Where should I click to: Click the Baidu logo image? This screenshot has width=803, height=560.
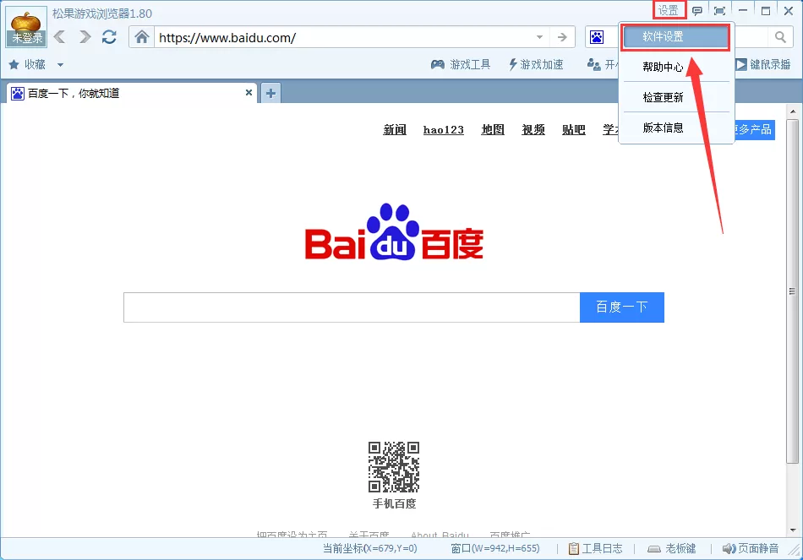coord(394,232)
